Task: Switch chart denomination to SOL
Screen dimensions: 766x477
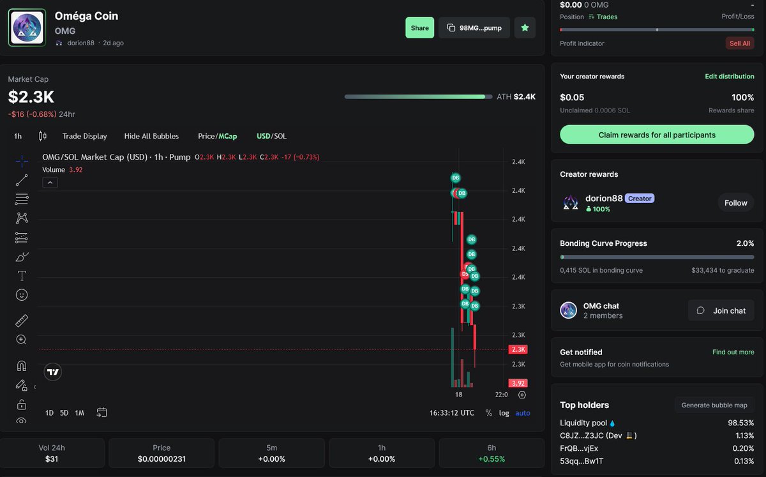Action: point(280,136)
